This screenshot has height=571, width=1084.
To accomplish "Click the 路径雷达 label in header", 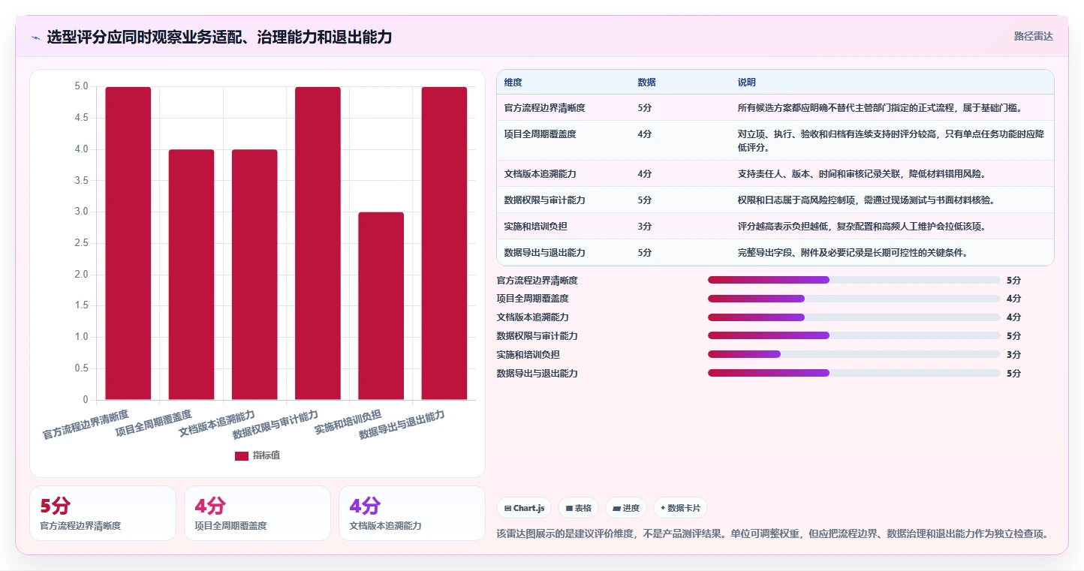I will 1033,36.
